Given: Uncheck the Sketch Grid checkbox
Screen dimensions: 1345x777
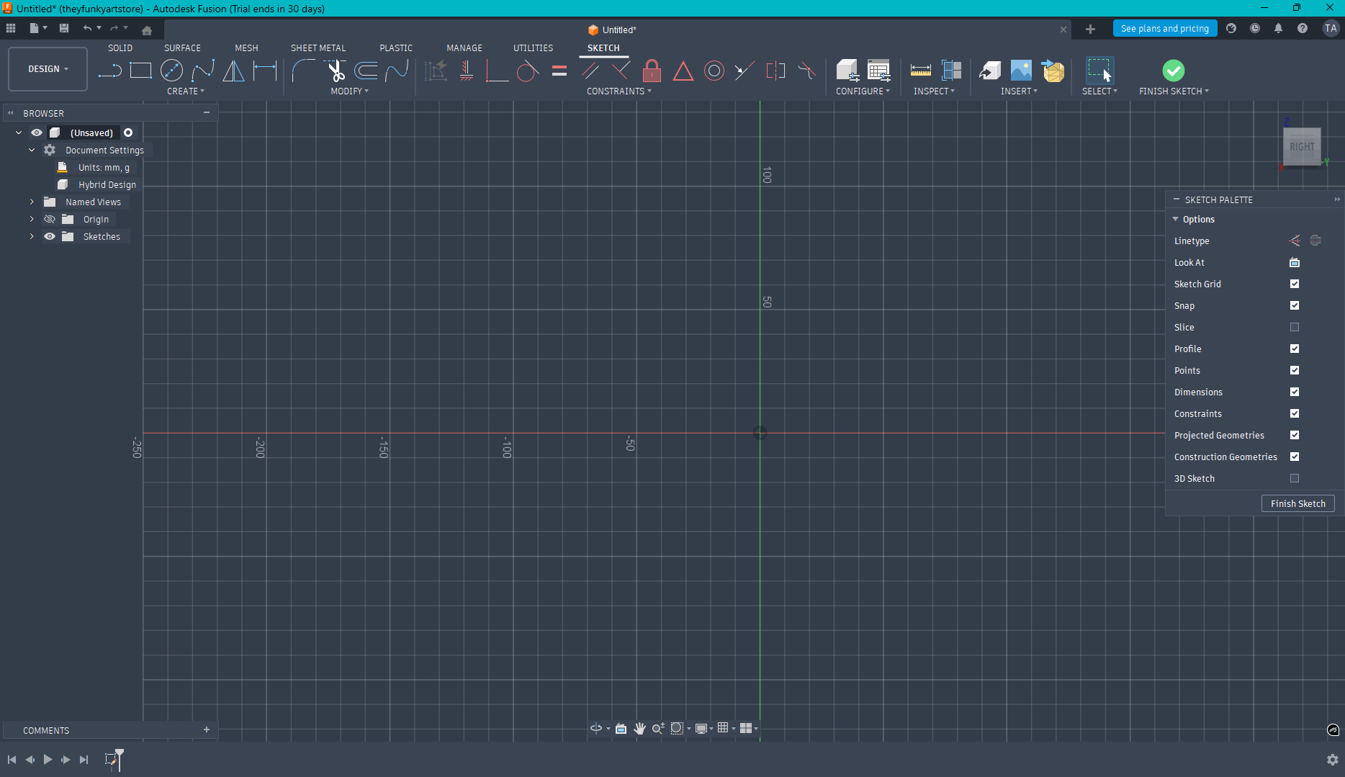Looking at the screenshot, I should (1295, 284).
